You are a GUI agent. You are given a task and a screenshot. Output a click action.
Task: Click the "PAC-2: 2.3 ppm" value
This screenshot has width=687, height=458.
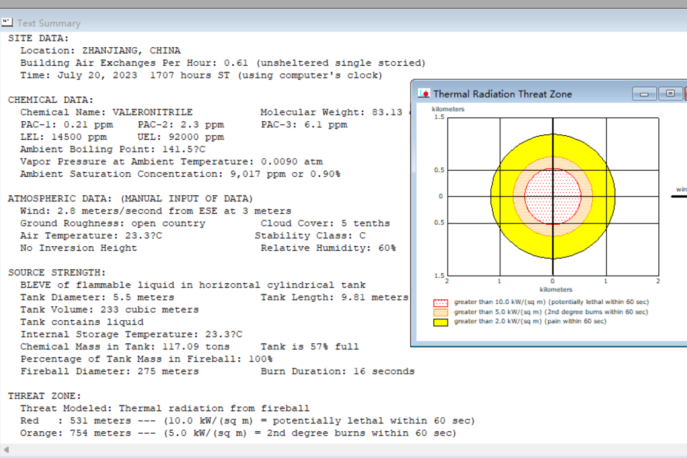click(181, 124)
